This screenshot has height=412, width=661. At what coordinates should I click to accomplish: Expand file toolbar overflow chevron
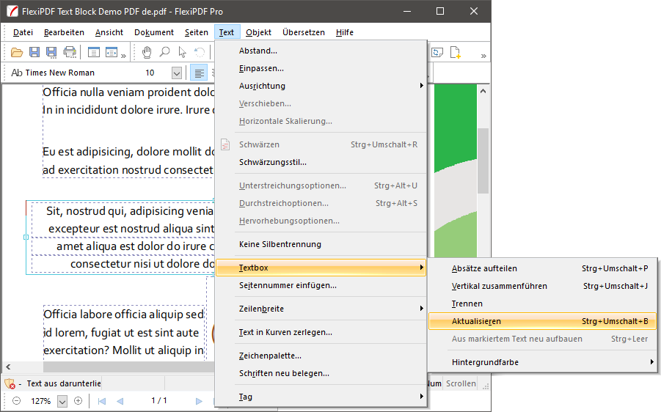tap(123, 56)
